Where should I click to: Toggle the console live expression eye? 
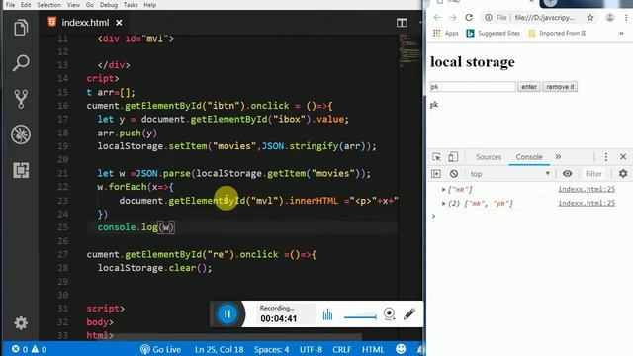click(567, 174)
